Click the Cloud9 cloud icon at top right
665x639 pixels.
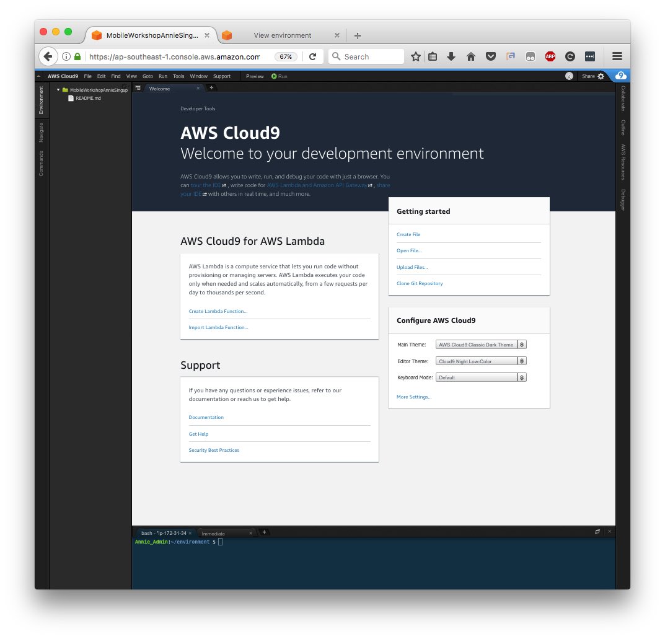click(x=621, y=76)
